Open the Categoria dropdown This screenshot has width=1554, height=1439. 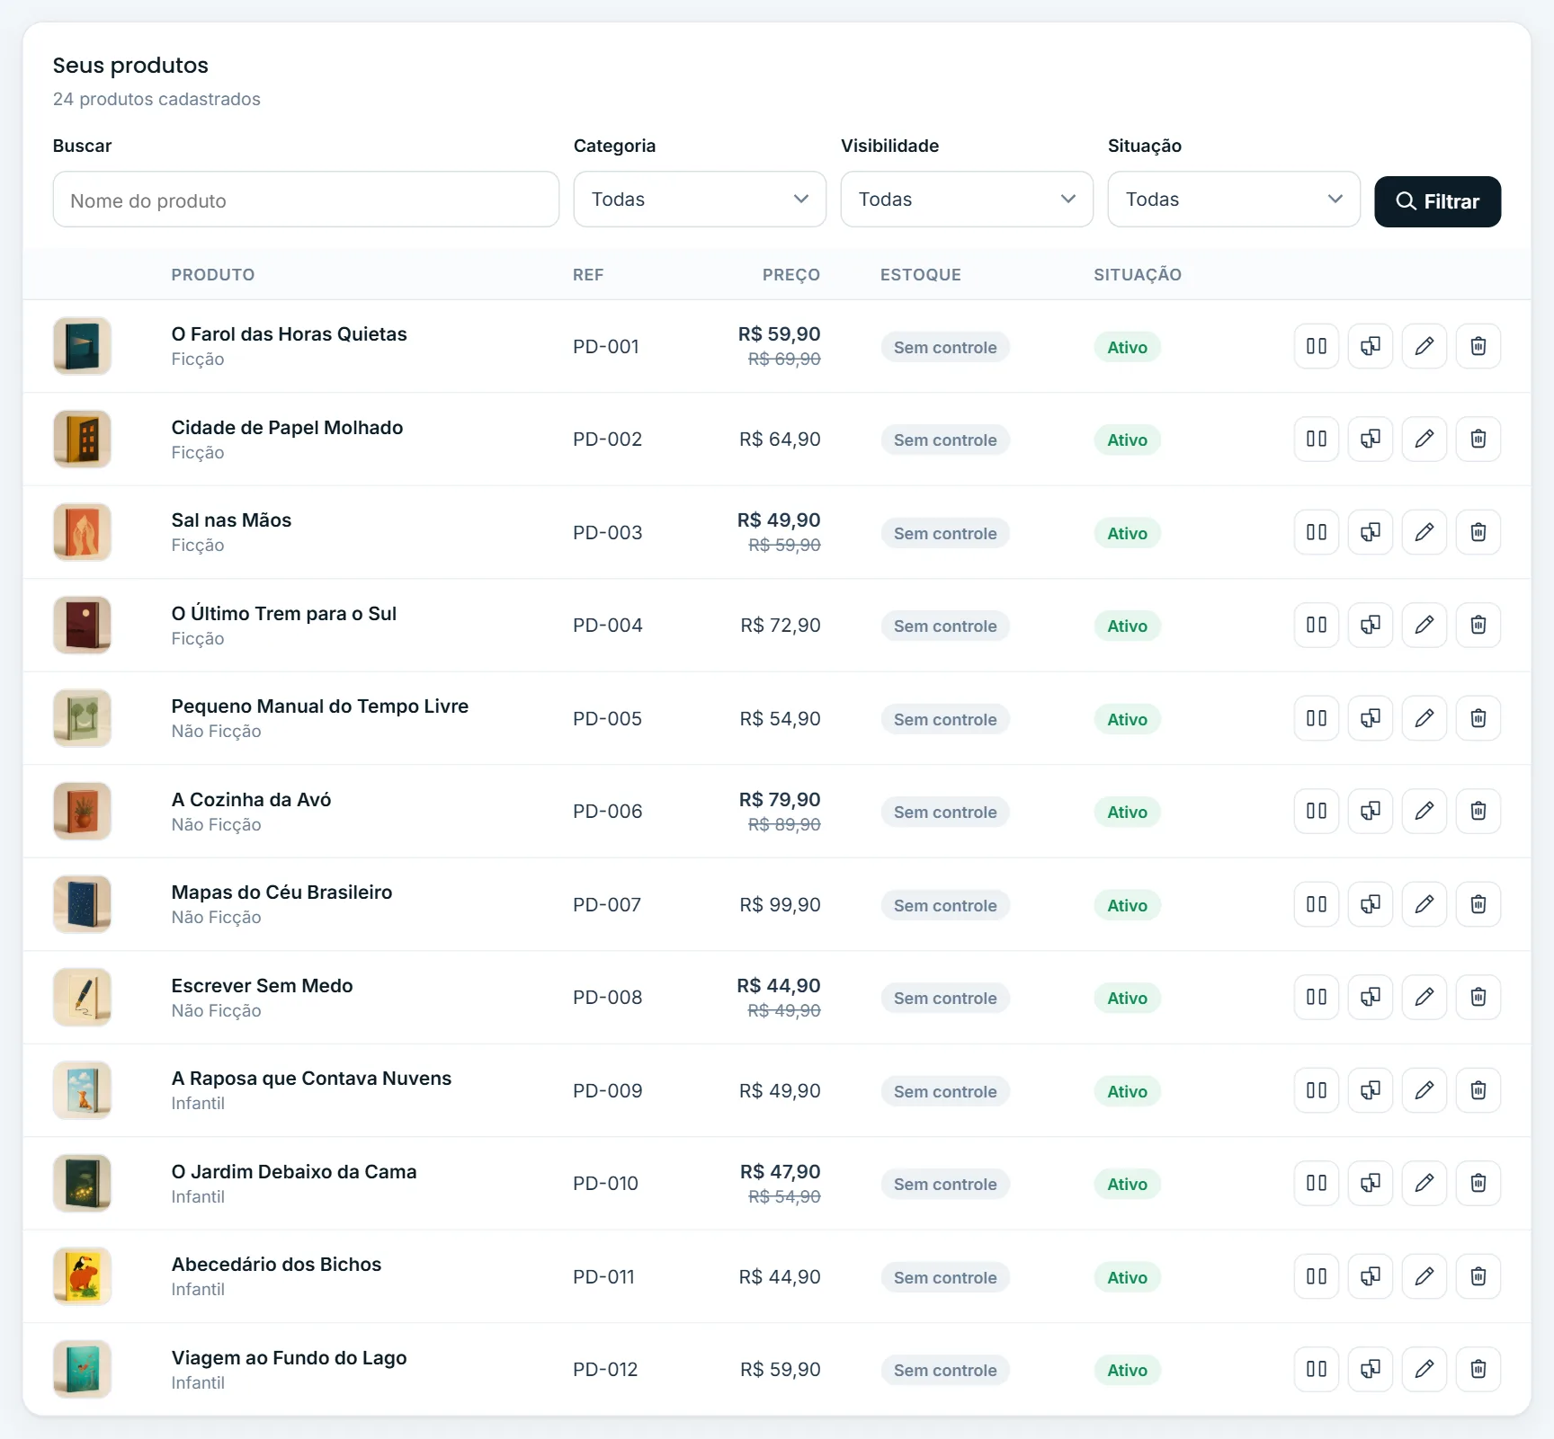pos(700,200)
